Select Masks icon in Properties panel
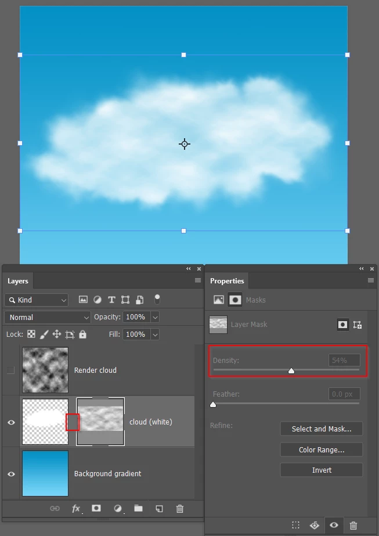Viewport: 379px width, 536px height. pos(235,300)
